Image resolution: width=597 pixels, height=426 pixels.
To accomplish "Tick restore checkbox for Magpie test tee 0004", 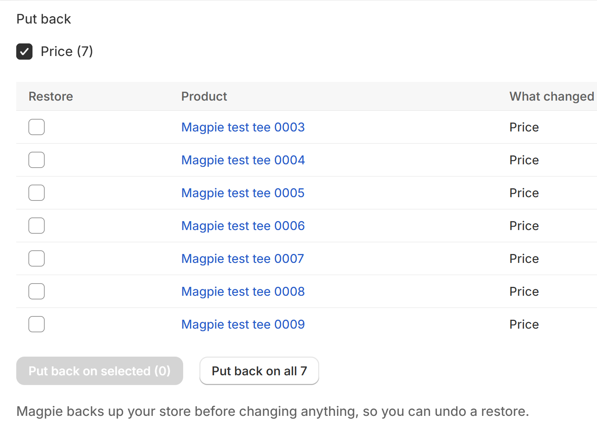I will [x=37, y=160].
